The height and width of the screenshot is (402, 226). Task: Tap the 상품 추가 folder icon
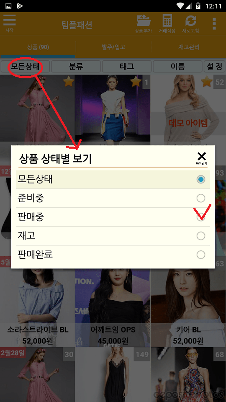144,23
